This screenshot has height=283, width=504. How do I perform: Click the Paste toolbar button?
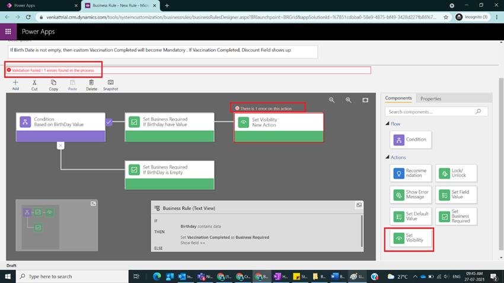point(72,85)
